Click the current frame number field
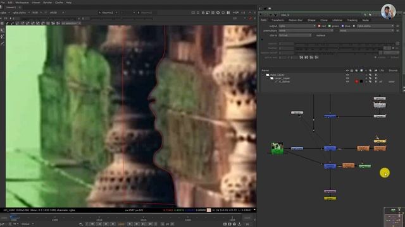405x227 pixels. [121, 224]
